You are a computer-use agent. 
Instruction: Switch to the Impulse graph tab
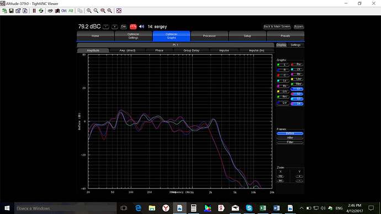[224, 51]
